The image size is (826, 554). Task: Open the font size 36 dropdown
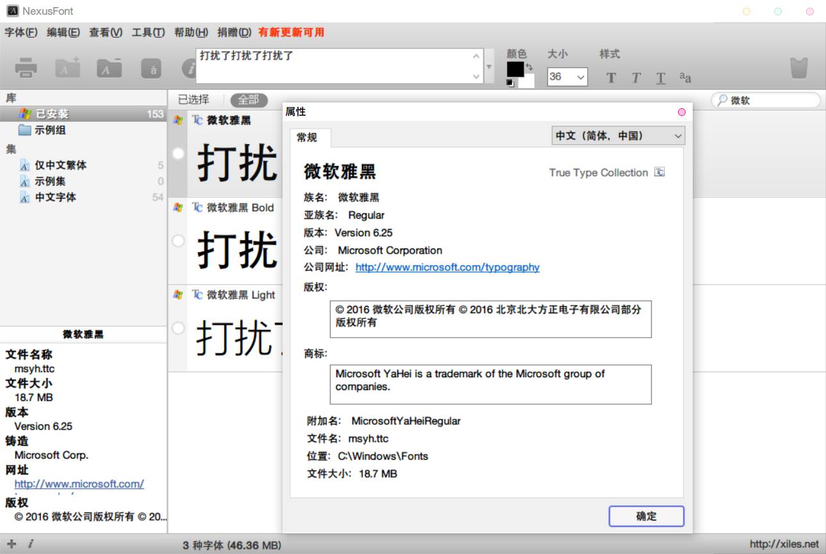click(568, 77)
